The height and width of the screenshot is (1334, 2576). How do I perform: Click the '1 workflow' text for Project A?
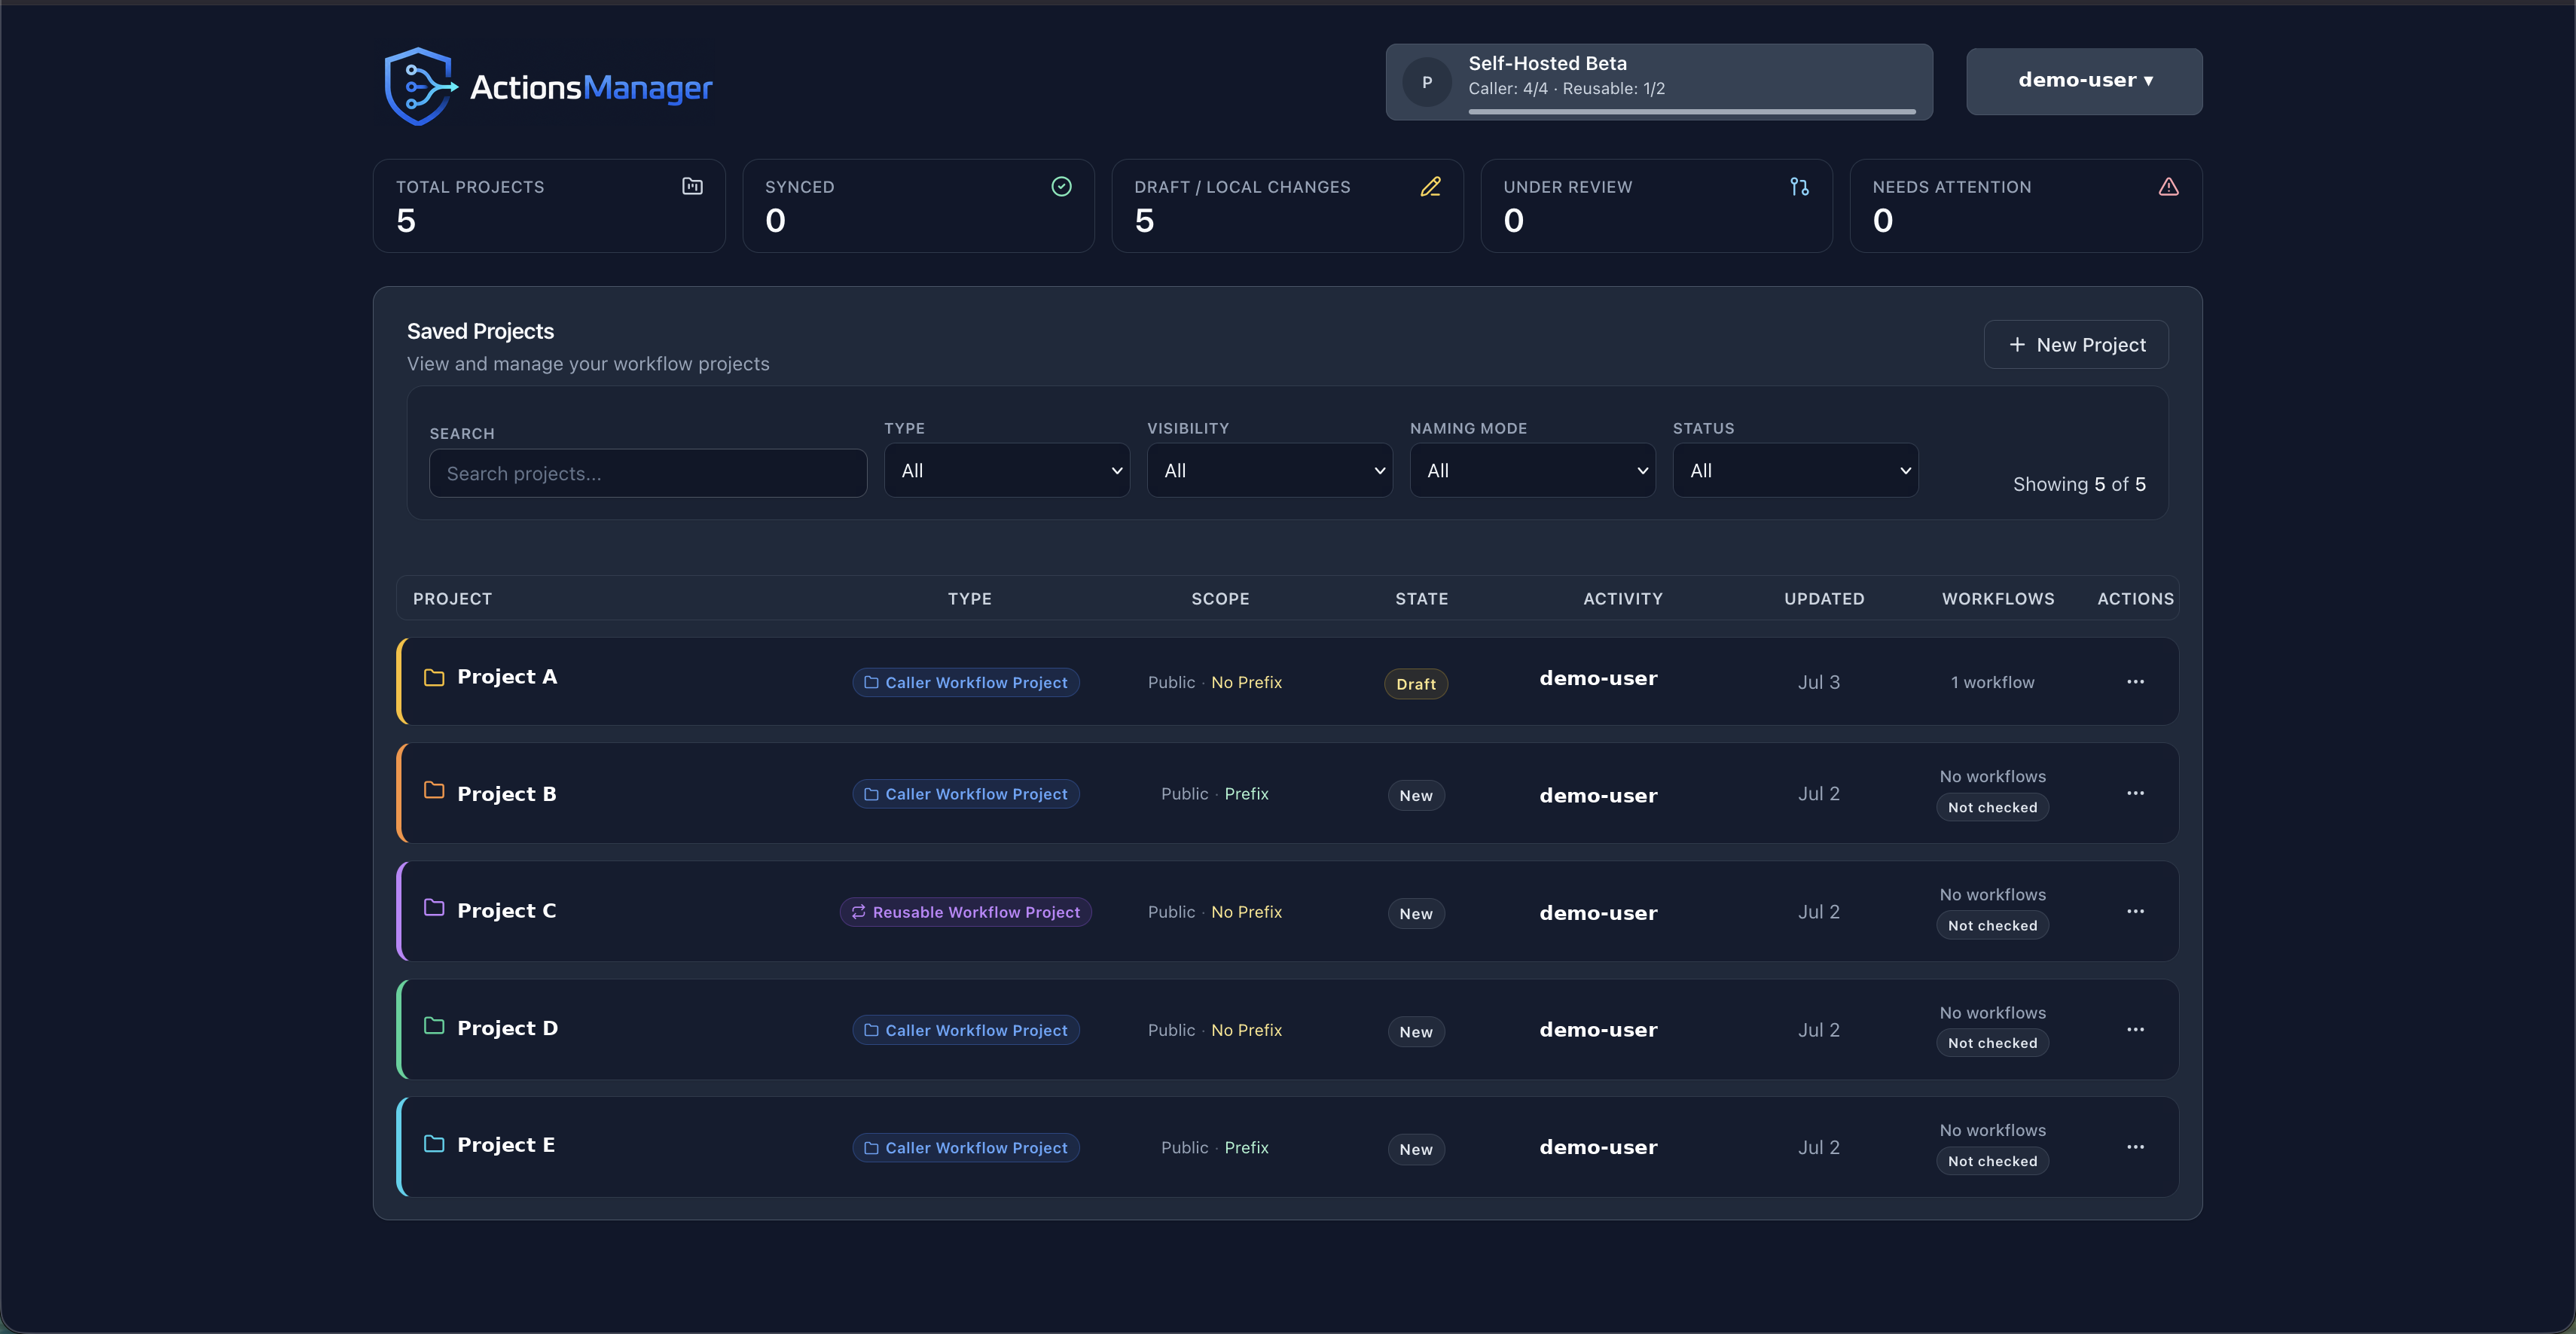coord(1992,683)
